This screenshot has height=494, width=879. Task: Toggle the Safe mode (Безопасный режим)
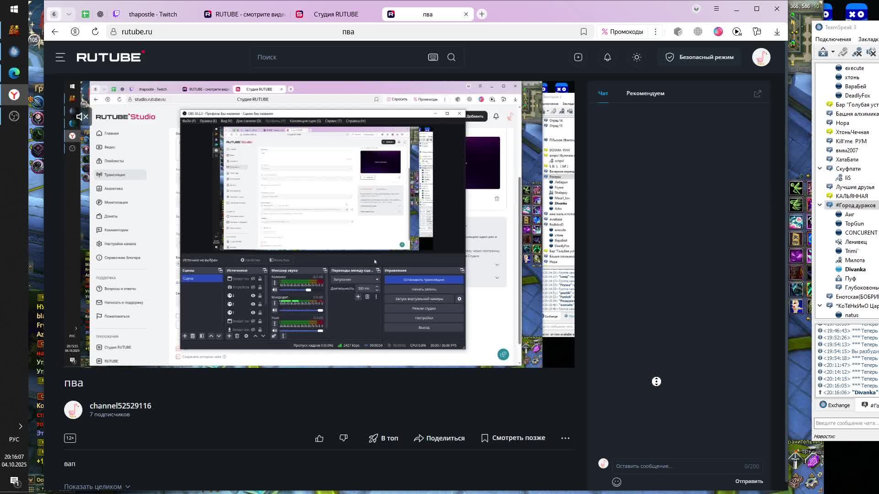[x=700, y=57]
